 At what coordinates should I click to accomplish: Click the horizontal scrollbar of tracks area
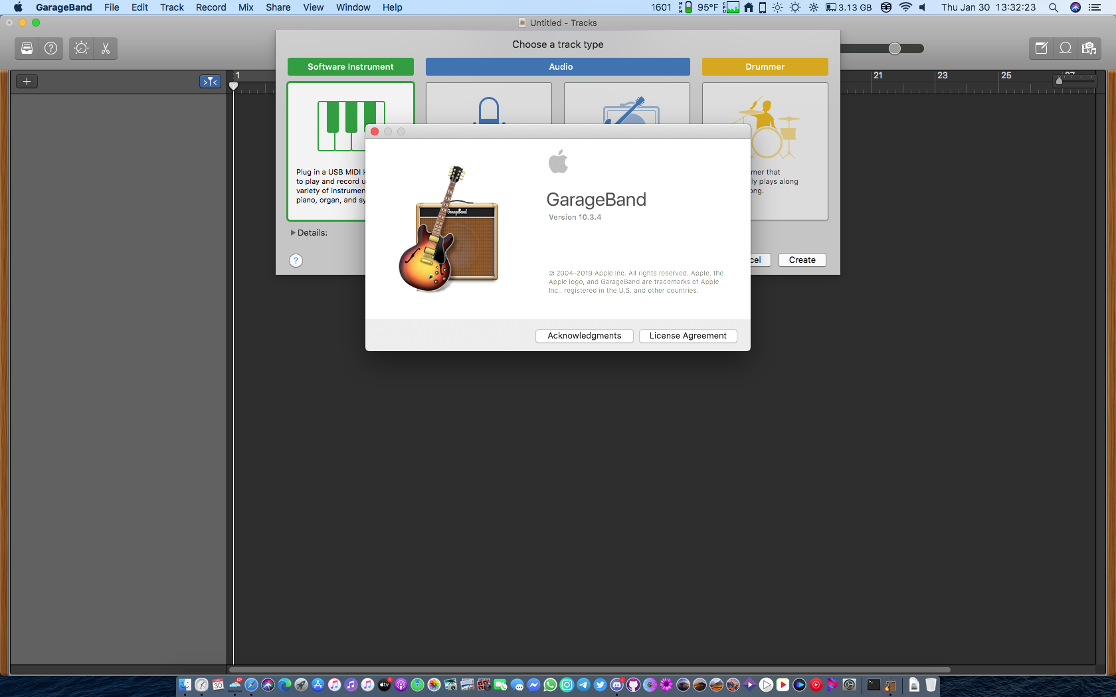click(590, 670)
